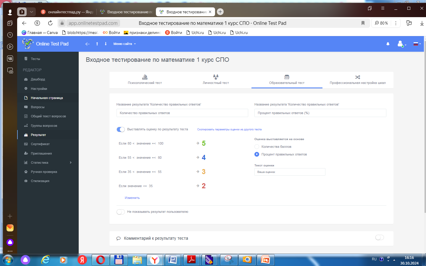Open Microsoft Word from the taskbar
Screen dimensions: 426x266
172,260
